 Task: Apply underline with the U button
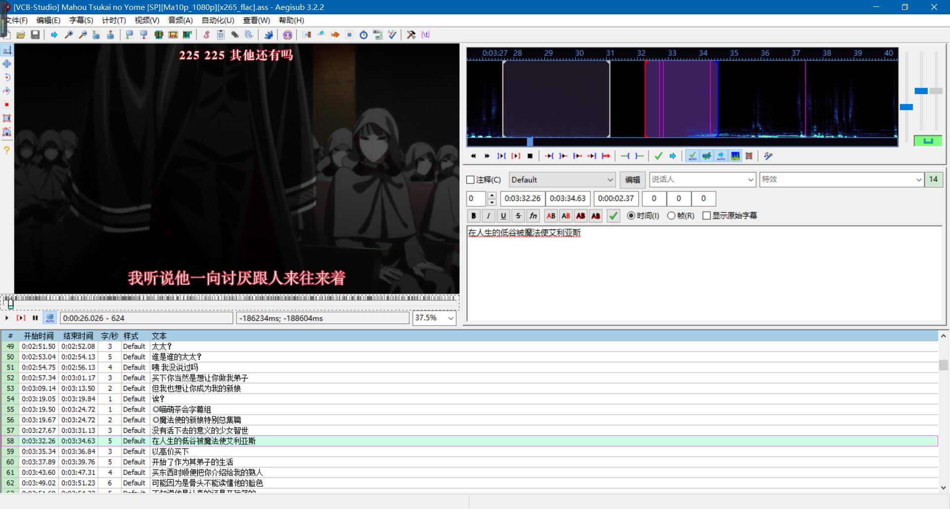(503, 216)
